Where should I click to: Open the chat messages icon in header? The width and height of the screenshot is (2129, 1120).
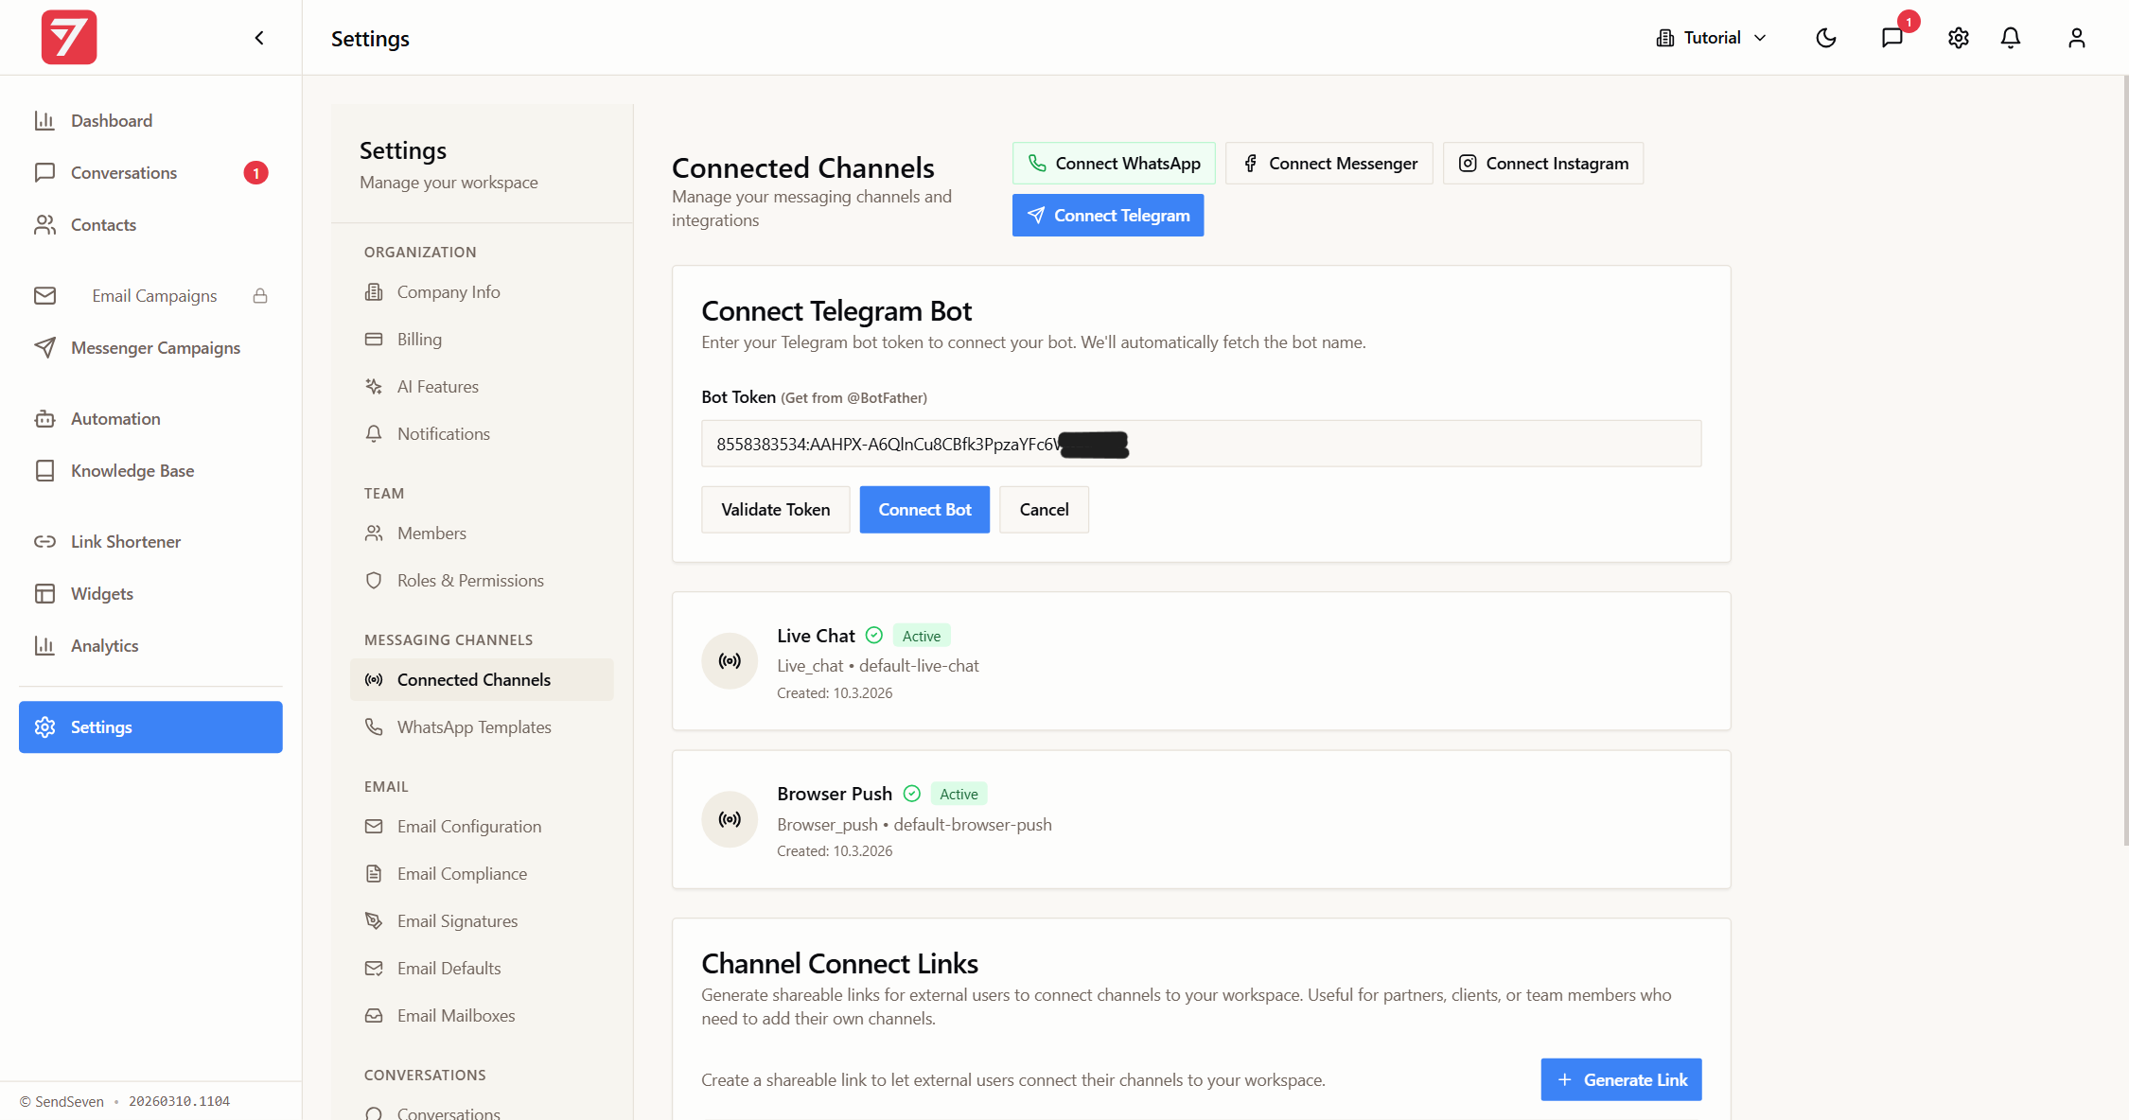point(1892,38)
